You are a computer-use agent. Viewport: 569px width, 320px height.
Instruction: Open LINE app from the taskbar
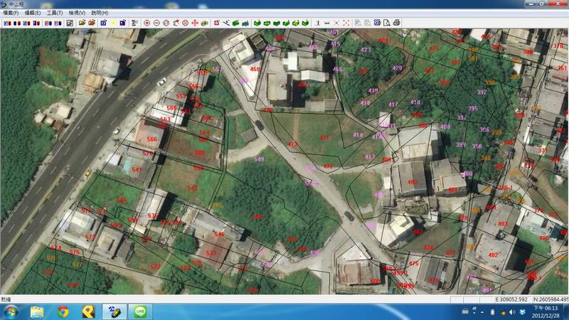click(140, 311)
